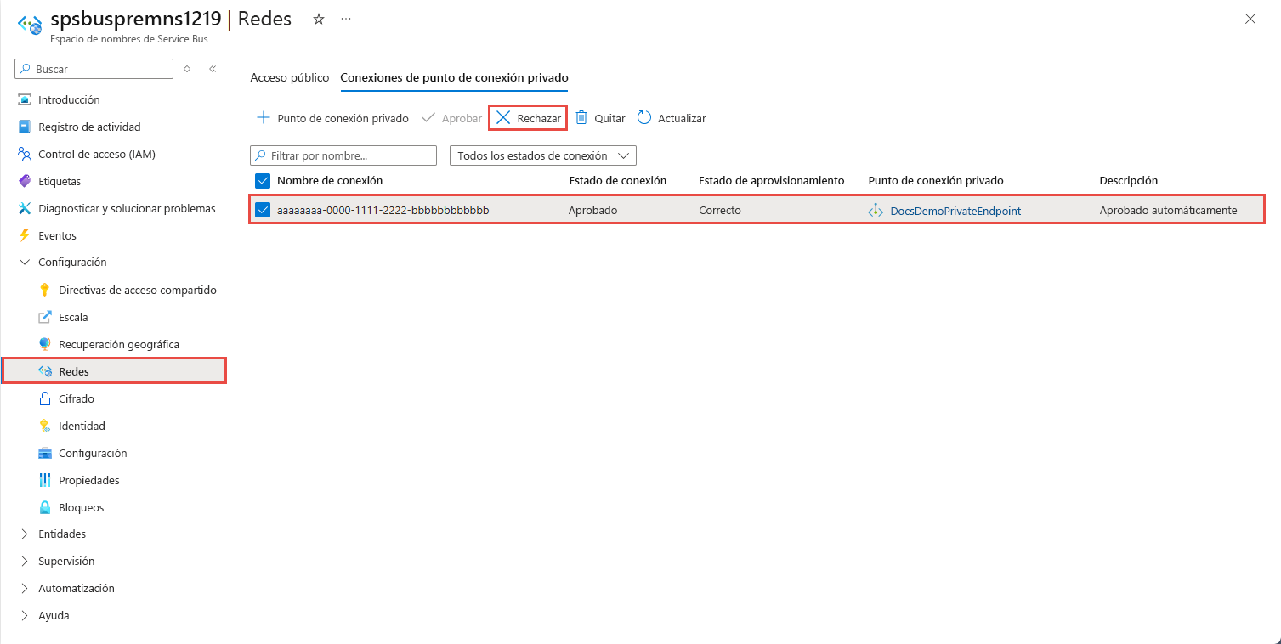1281x644 pixels.
Task: Expand the Ayuda section
Action: coord(25,615)
